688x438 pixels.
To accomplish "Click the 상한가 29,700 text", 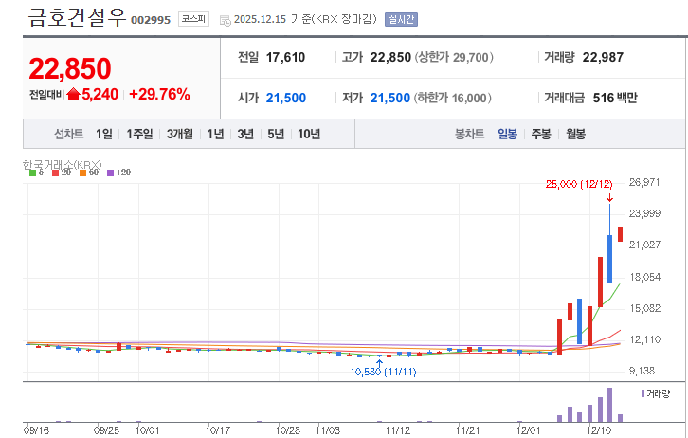I will click(454, 57).
